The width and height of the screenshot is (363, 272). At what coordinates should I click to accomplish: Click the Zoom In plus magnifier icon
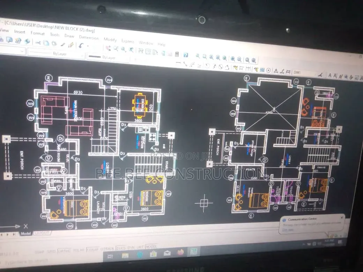tap(233, 59)
